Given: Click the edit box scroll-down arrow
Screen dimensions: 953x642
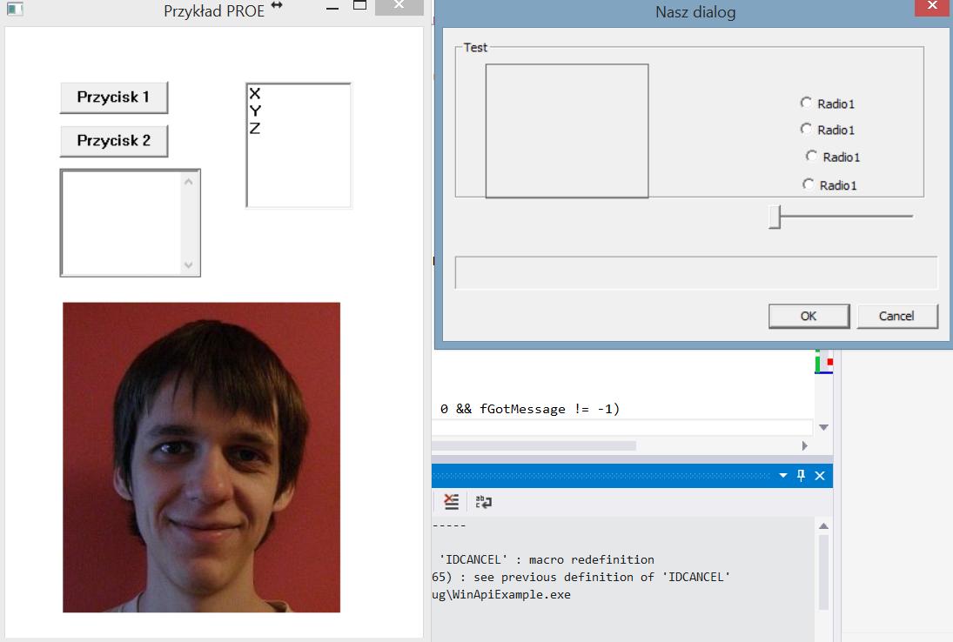Looking at the screenshot, I should coord(188,264).
